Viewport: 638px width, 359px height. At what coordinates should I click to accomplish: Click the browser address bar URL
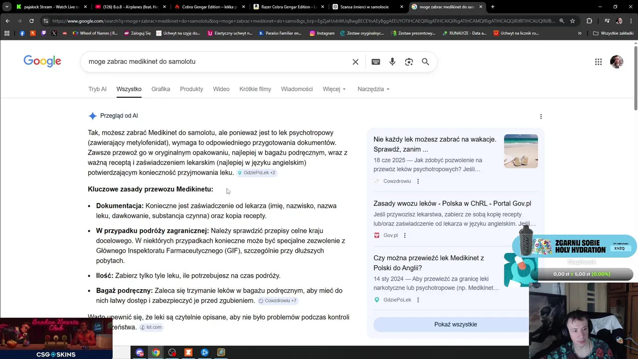[x=303, y=21]
